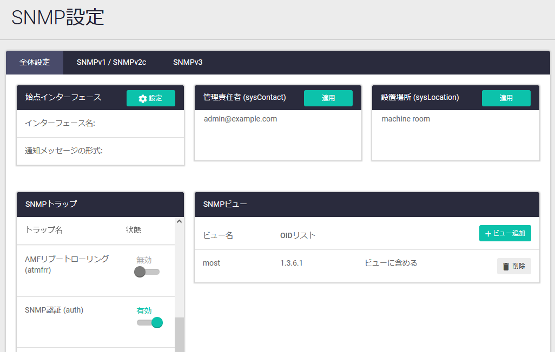Viewport: 555px width, 352px height.
Task: Click the OIDリスト column header
Action: [298, 235]
